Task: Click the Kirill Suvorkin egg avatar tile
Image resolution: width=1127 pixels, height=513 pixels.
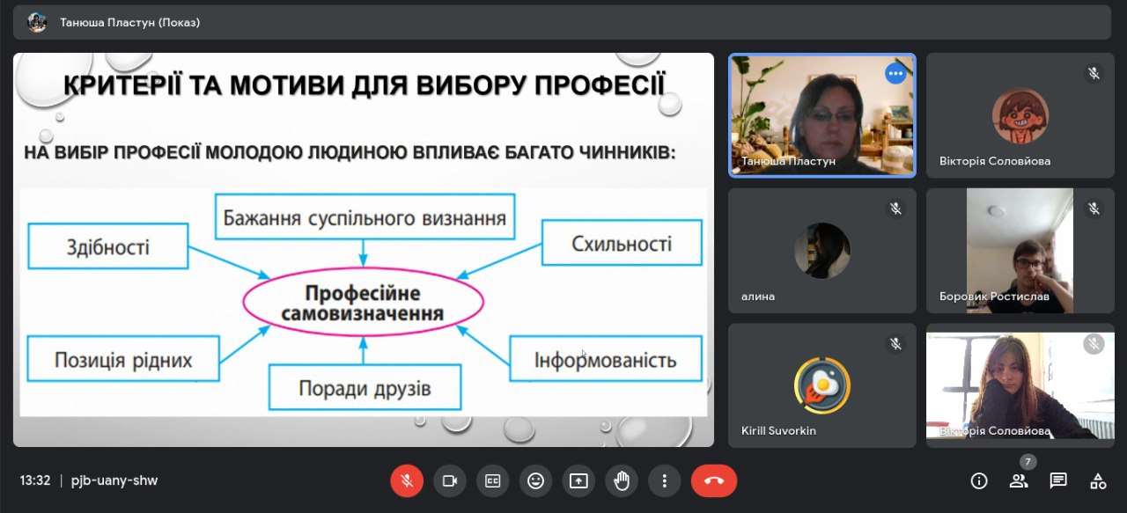Action: click(821, 385)
